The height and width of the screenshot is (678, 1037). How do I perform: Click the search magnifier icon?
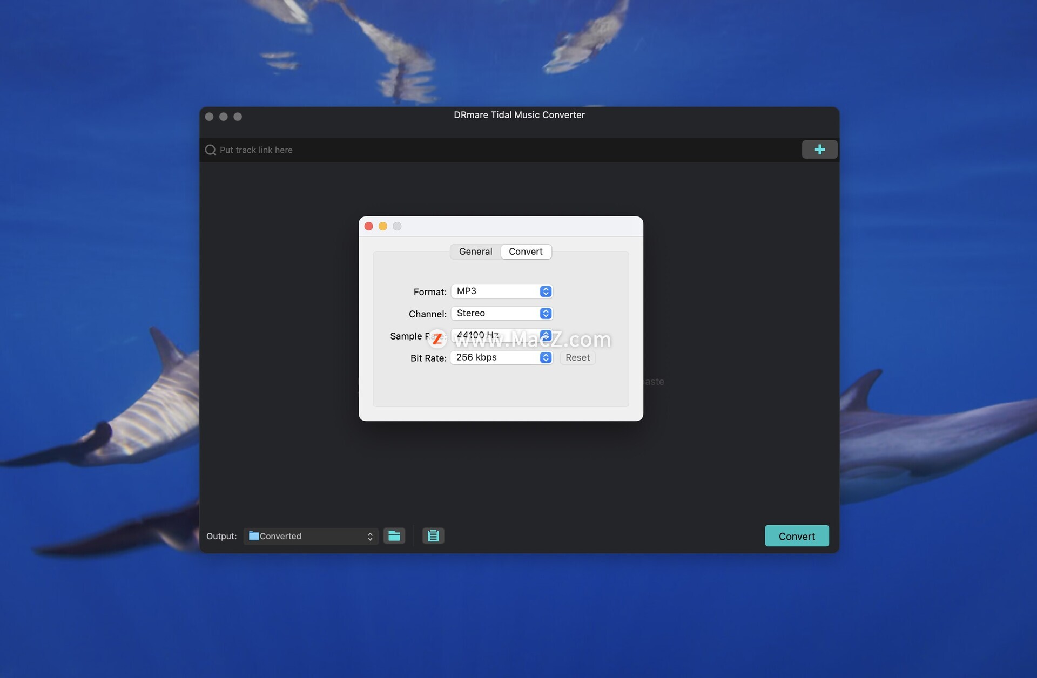click(x=211, y=150)
